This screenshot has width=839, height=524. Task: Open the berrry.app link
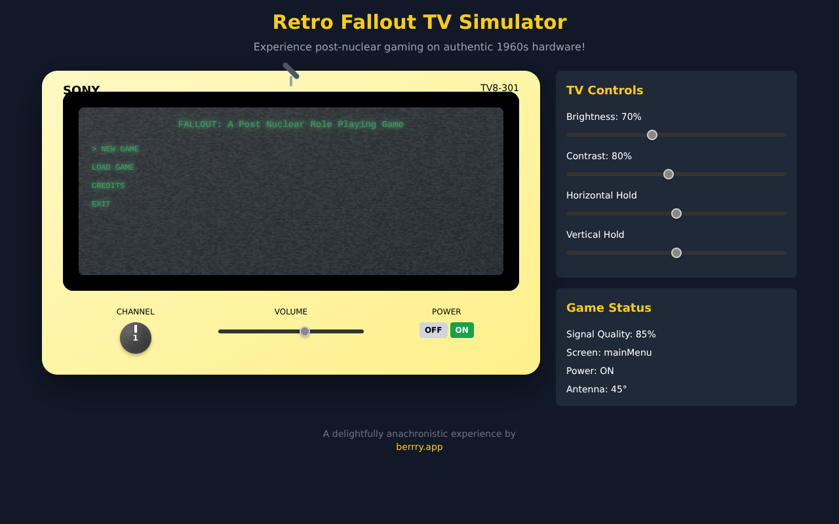419,446
